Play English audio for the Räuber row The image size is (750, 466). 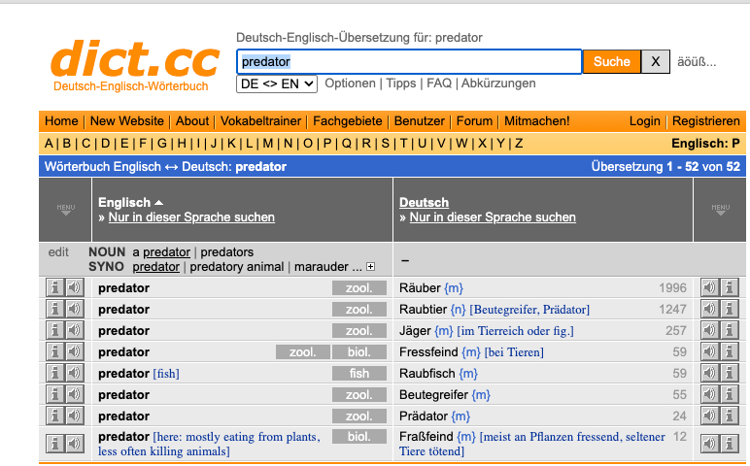74,287
